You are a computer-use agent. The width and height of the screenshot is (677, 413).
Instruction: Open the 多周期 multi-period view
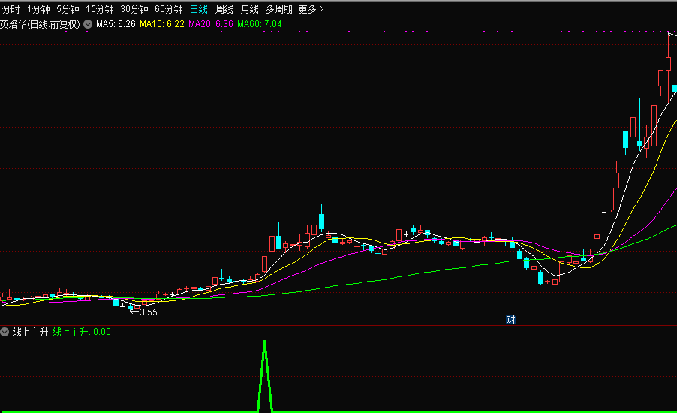pos(278,9)
